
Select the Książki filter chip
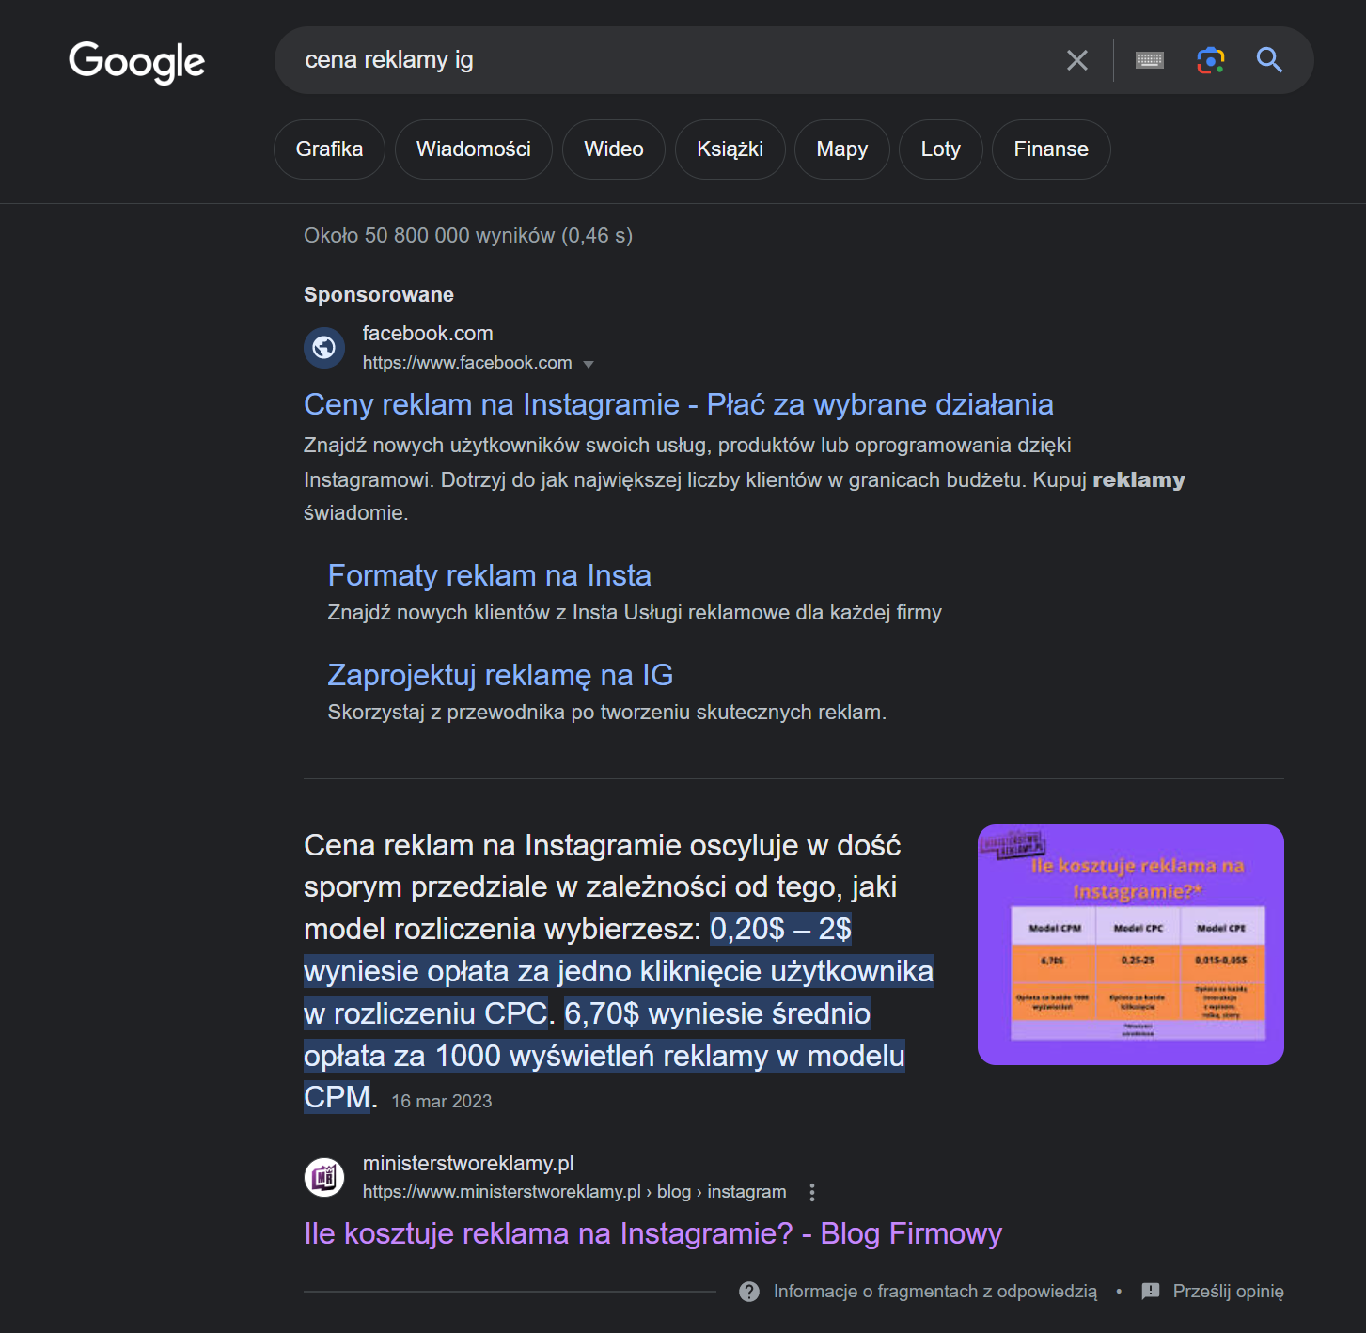[x=730, y=149]
